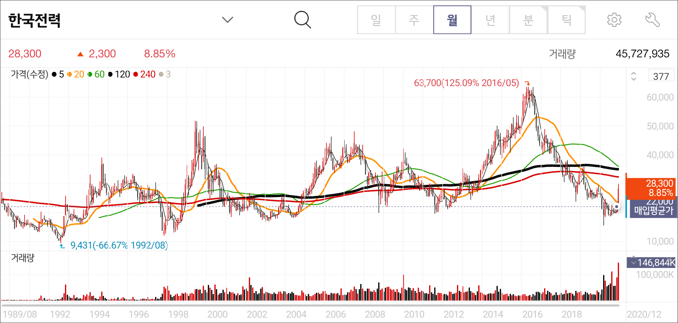Switch to the 년 (yearly) chart tab
The image size is (678, 323).
point(490,20)
